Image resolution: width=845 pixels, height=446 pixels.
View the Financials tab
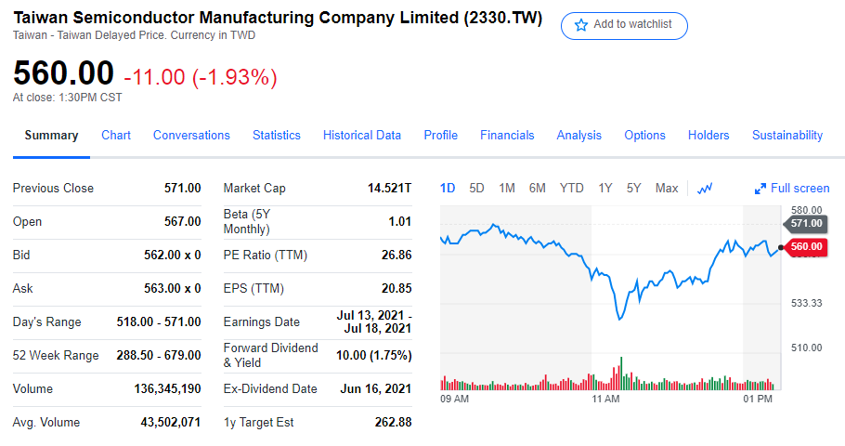click(x=507, y=135)
